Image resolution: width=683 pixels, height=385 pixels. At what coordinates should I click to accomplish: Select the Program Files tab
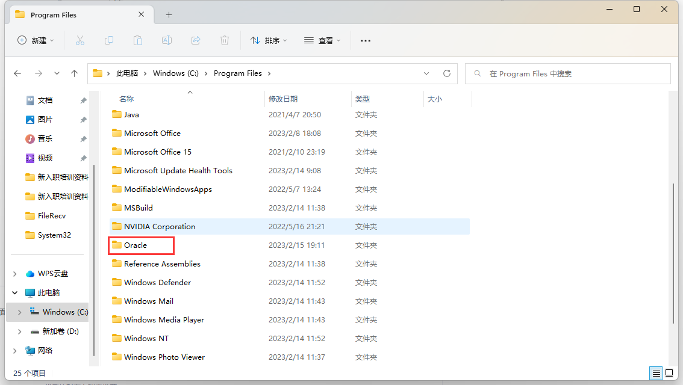pyautogui.click(x=81, y=15)
